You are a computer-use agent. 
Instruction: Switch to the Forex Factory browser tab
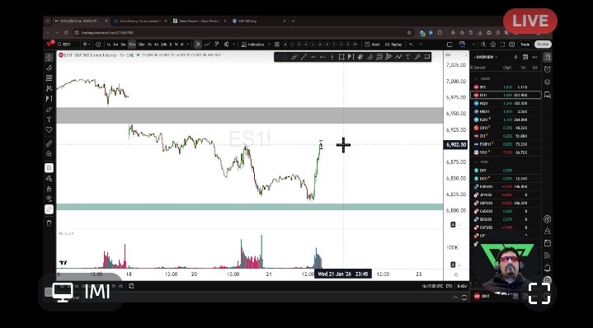pos(139,21)
